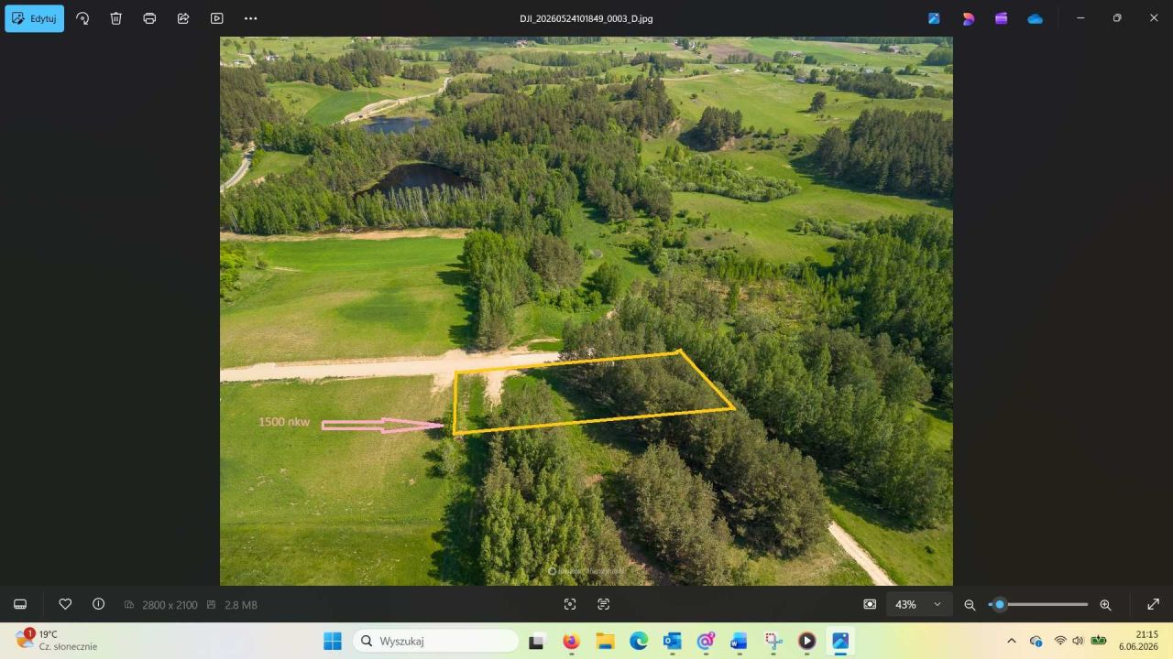Mark the photo as favorite with the heart

pyautogui.click(x=65, y=604)
